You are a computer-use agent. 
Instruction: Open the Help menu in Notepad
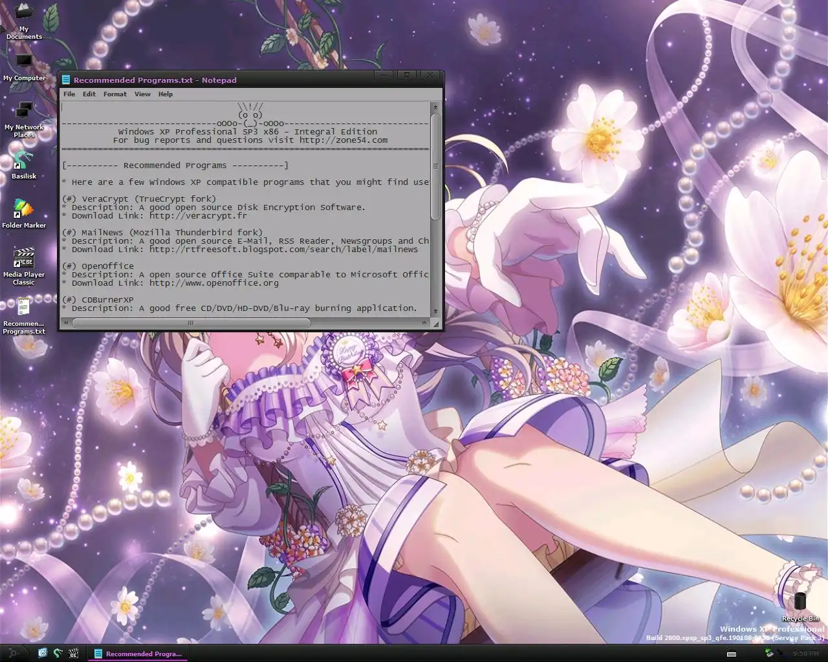[166, 94]
